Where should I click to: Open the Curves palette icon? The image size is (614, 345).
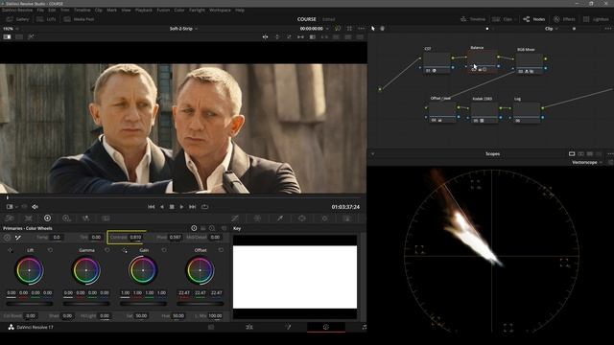point(234,218)
